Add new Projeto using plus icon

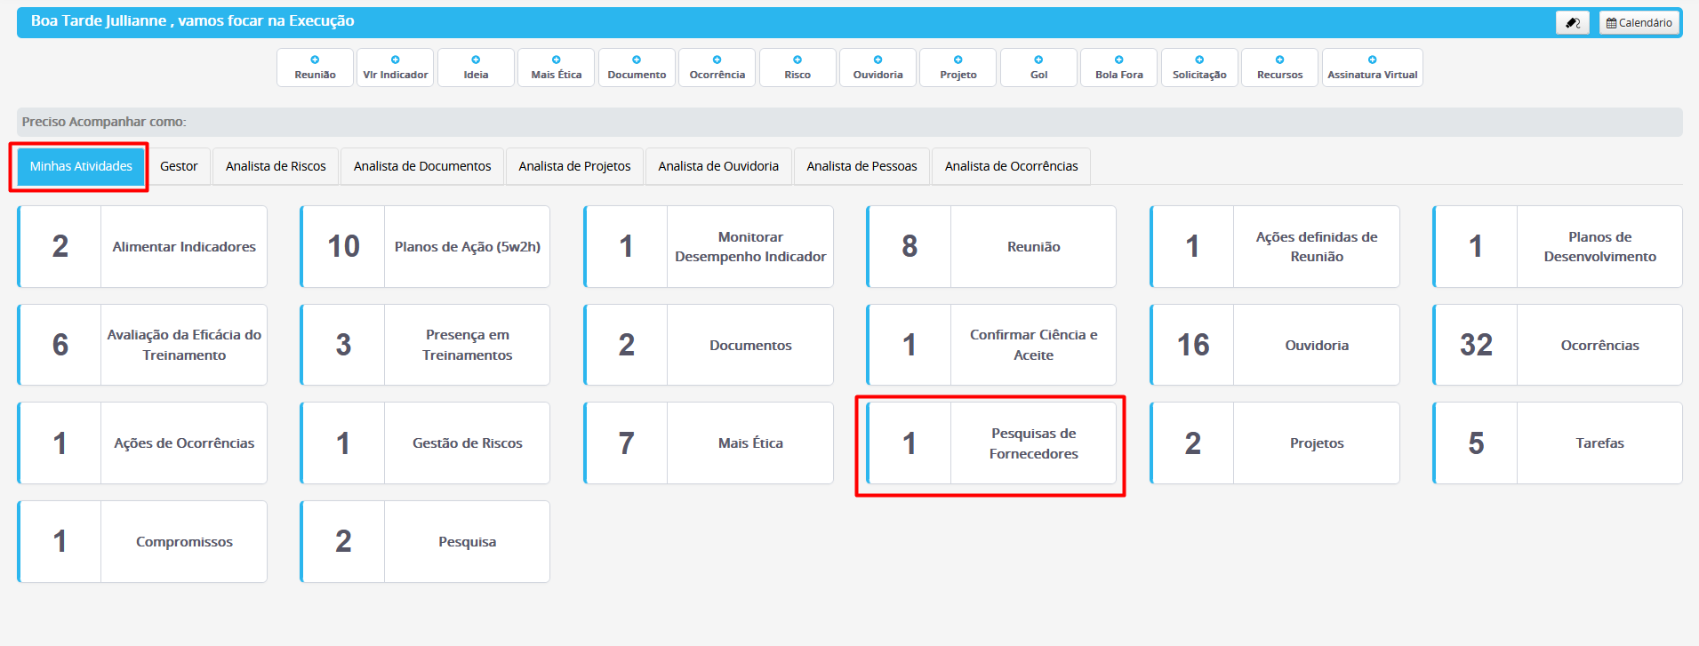(958, 60)
